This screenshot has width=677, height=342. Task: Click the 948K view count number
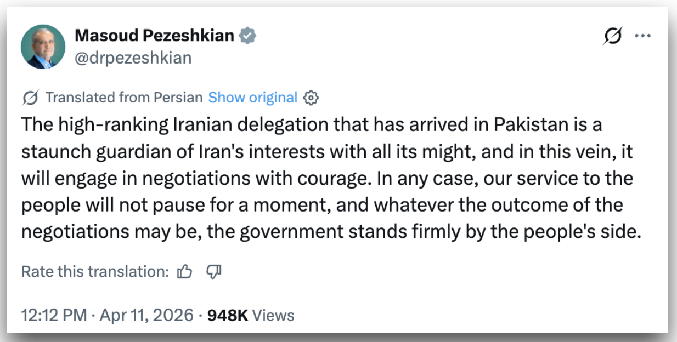click(x=228, y=316)
